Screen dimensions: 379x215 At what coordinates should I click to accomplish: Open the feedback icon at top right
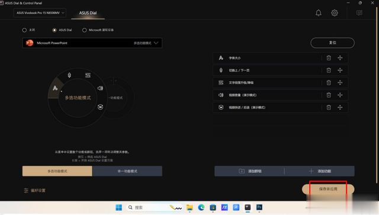click(359, 13)
